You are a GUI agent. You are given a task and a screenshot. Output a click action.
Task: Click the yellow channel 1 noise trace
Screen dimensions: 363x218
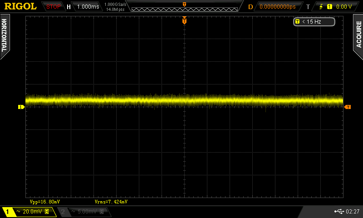[184, 100]
